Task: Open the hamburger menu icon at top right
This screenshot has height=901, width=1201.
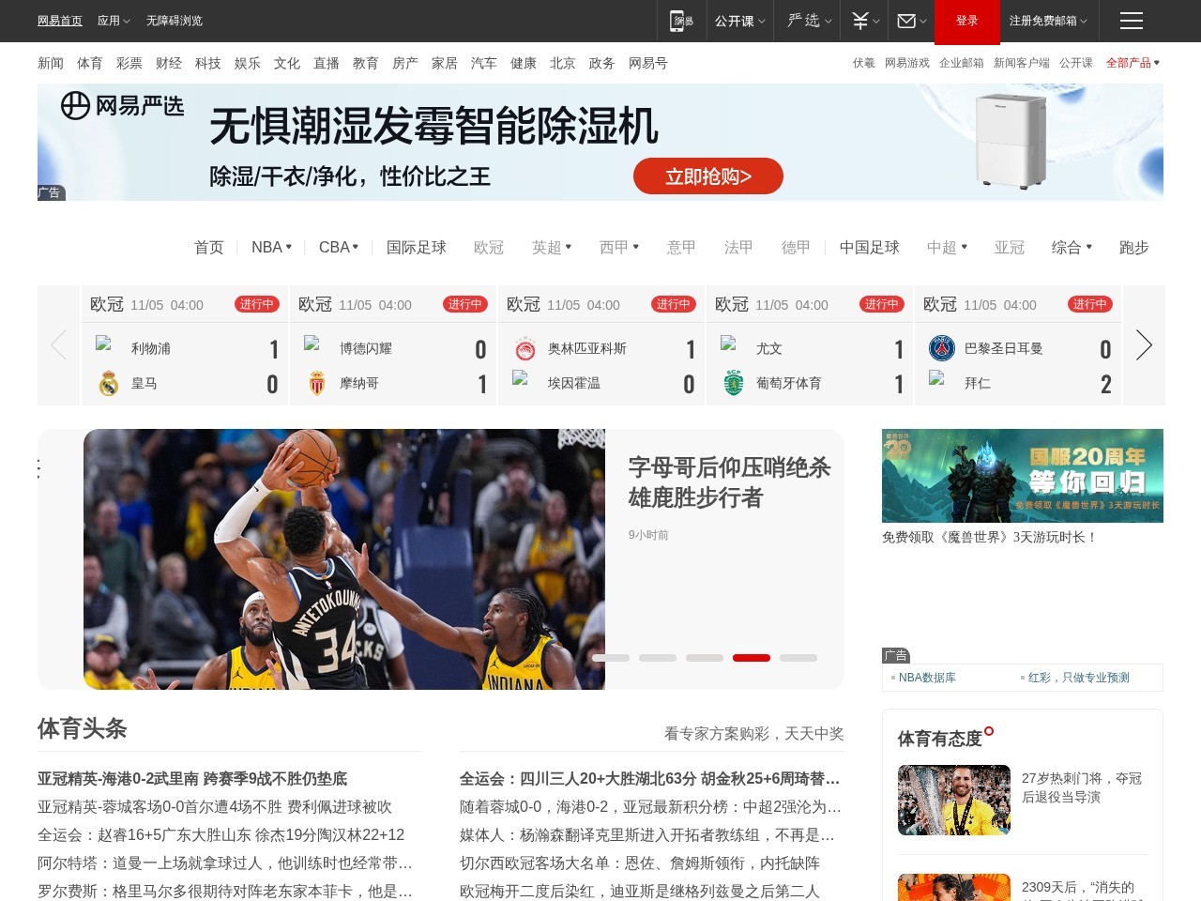Action: 1131,20
